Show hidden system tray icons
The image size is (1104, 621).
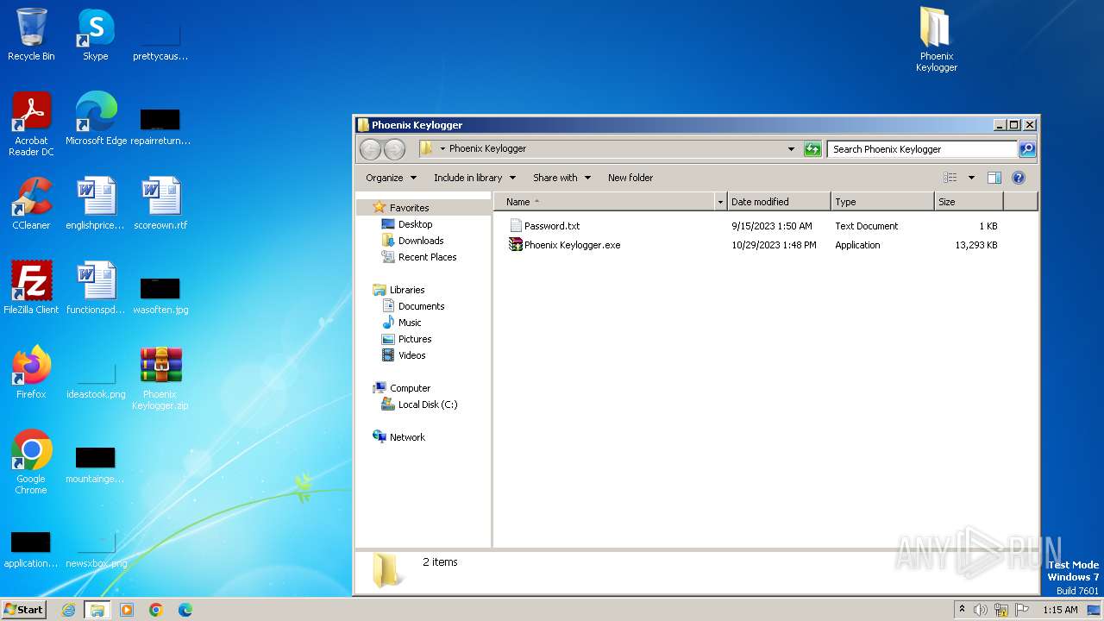[x=962, y=609]
